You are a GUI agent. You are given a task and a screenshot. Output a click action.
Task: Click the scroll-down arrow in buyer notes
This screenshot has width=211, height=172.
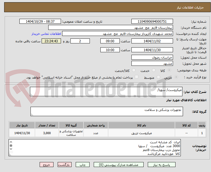pyautogui.click(x=11, y=149)
